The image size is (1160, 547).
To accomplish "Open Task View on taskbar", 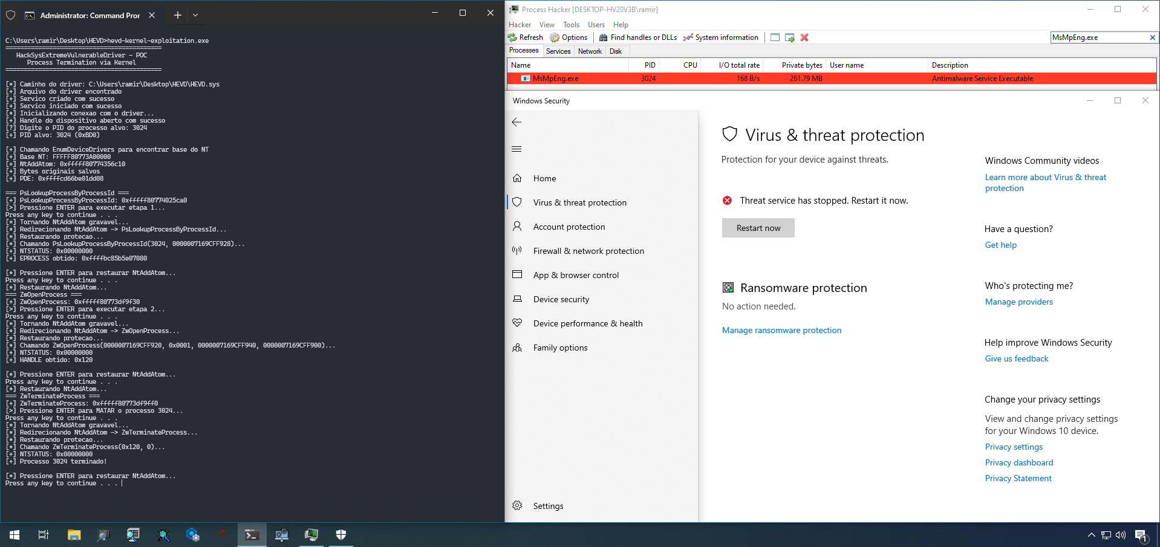I will (x=44, y=535).
